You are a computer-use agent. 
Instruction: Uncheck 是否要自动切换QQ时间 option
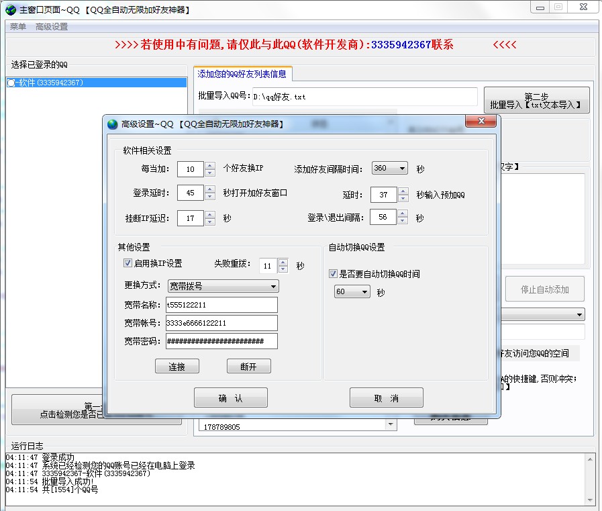[x=333, y=273]
